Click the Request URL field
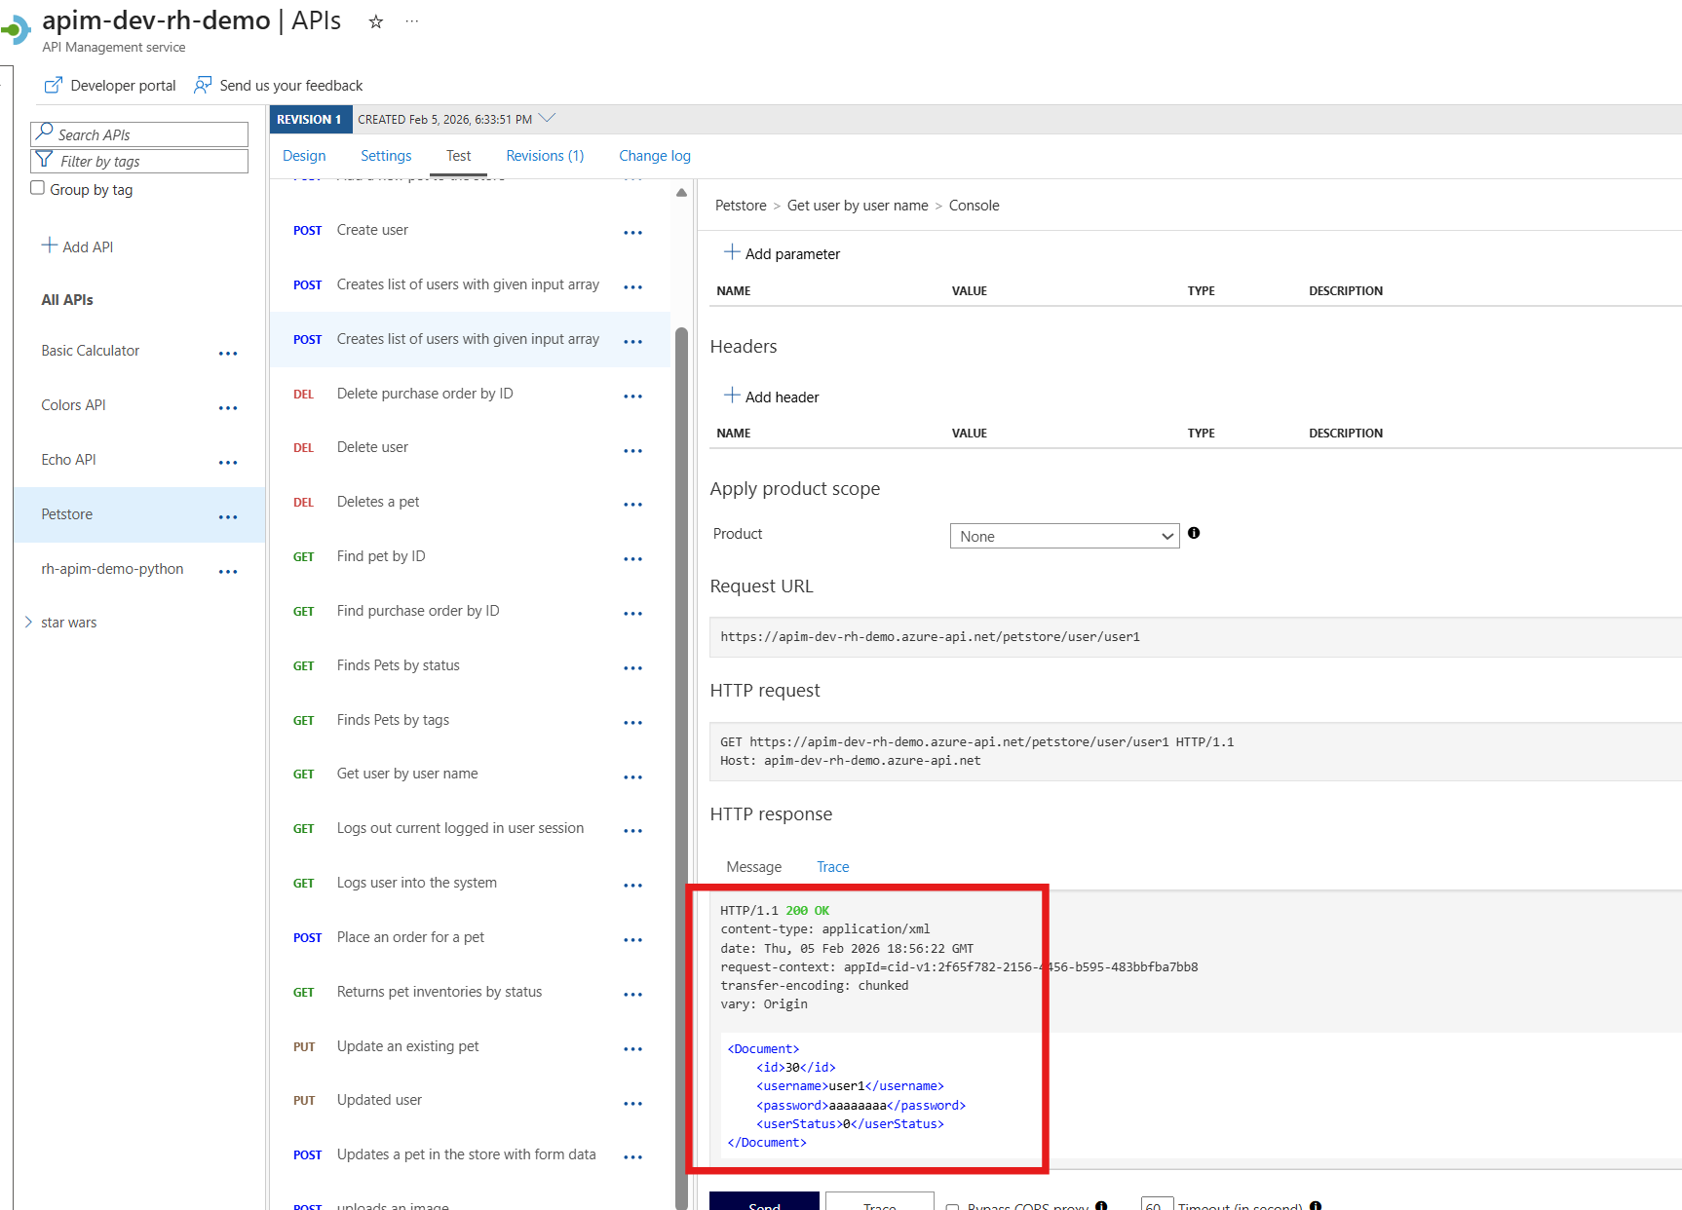This screenshot has height=1210, width=1682. 1195,637
